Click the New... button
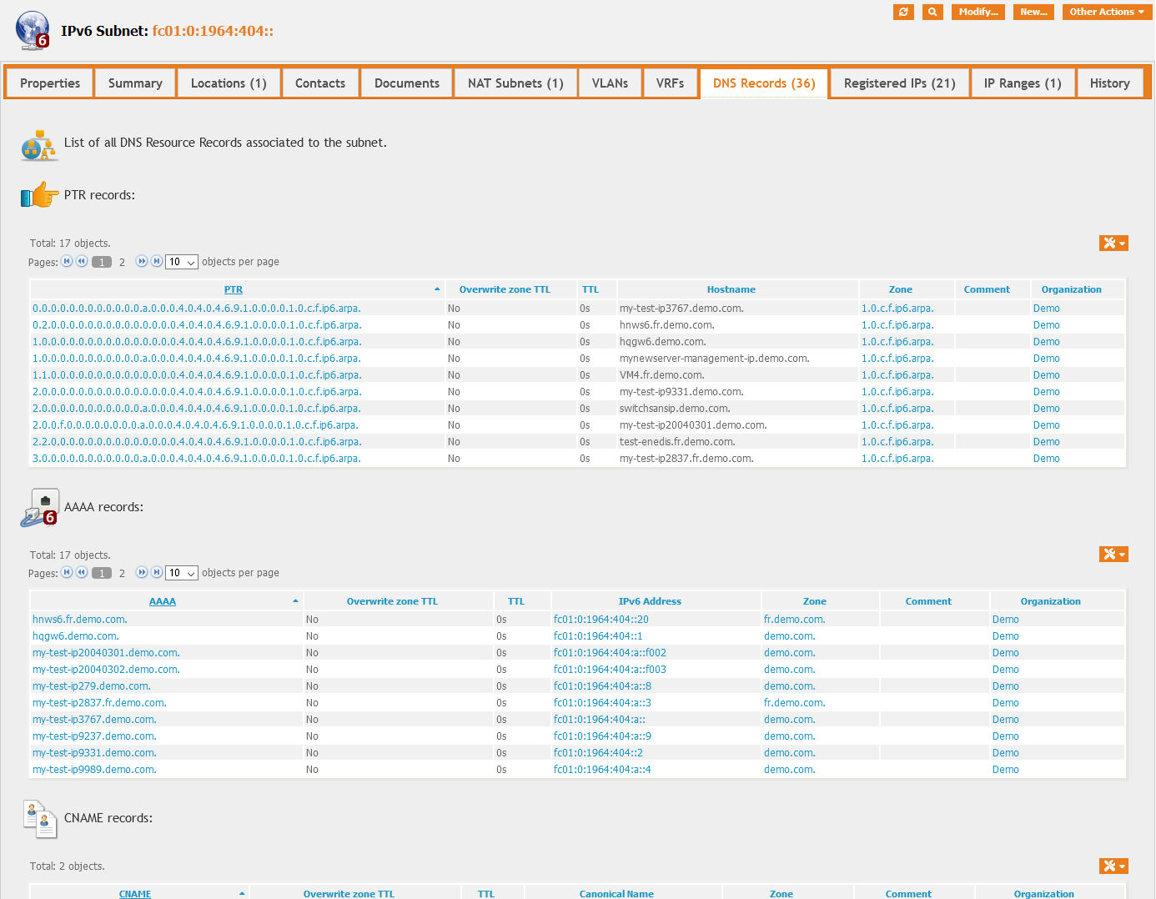 tap(1033, 12)
